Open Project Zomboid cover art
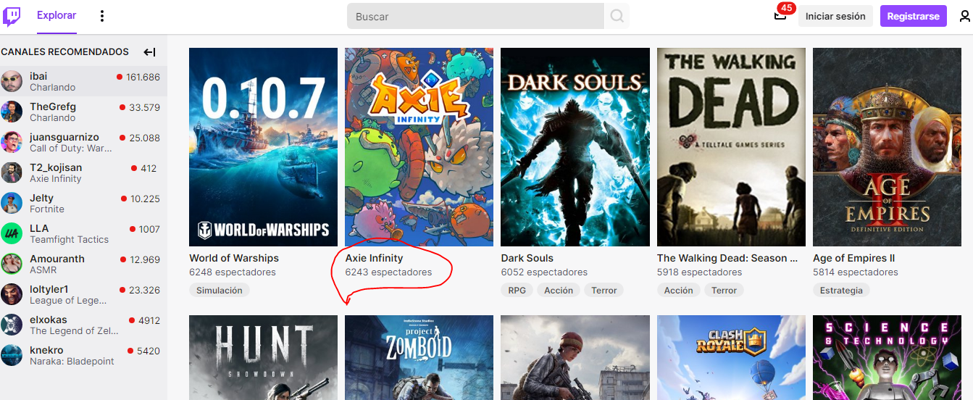973x400 pixels. point(419,357)
